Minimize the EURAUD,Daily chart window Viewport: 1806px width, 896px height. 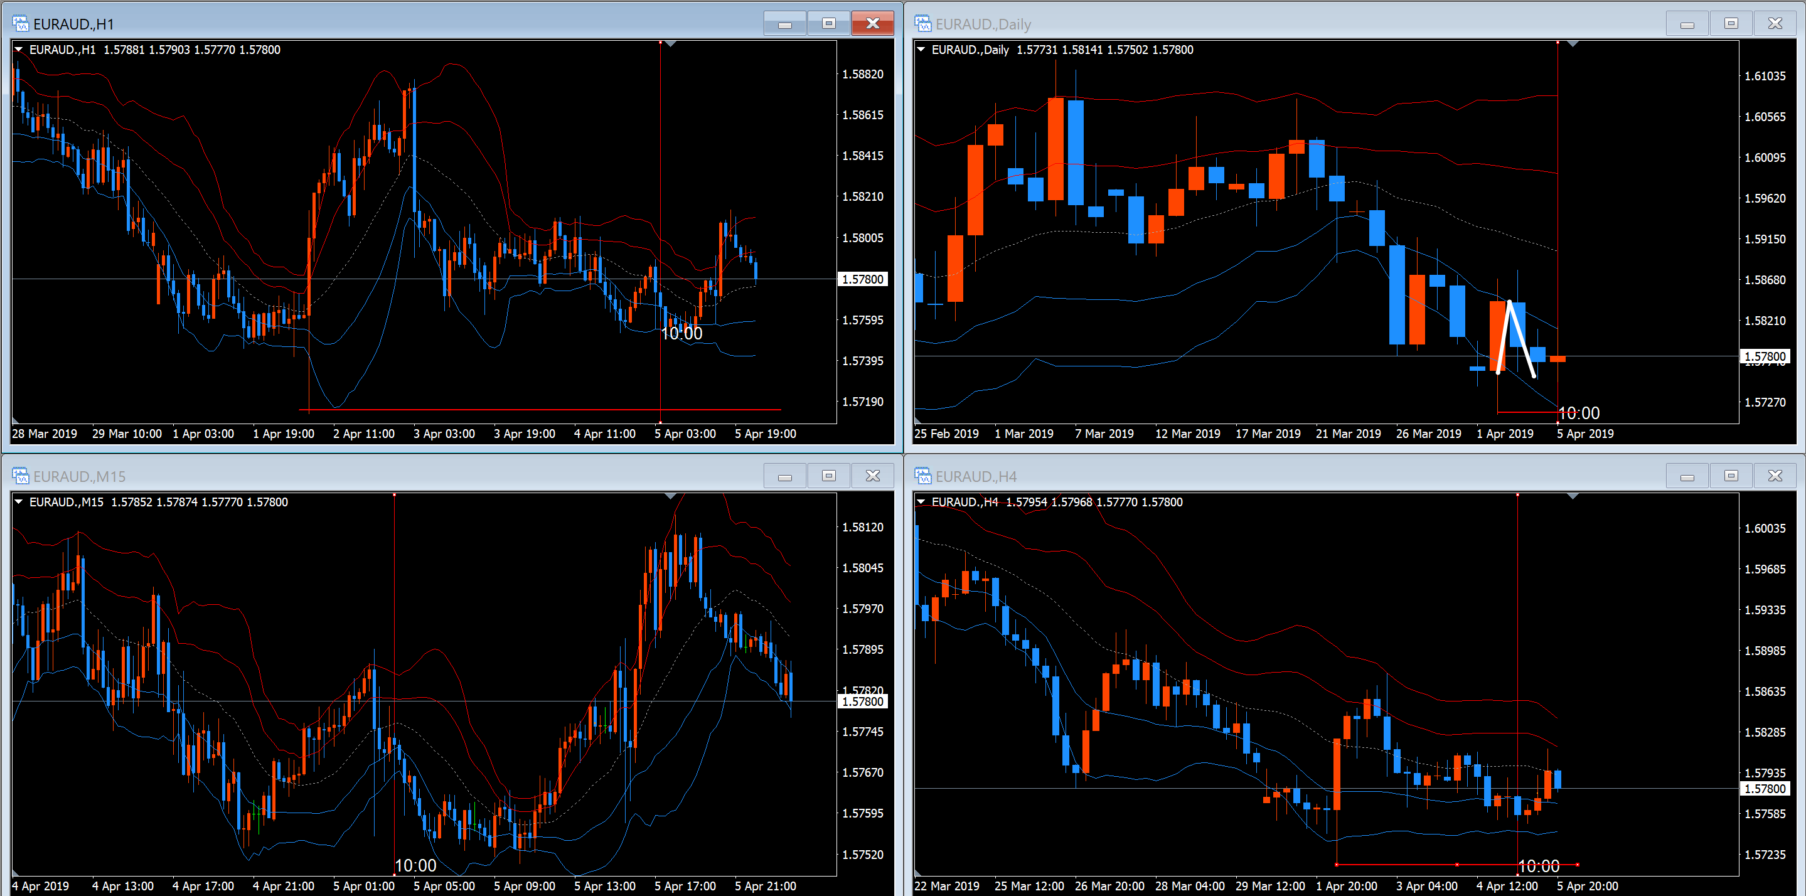[1687, 24]
